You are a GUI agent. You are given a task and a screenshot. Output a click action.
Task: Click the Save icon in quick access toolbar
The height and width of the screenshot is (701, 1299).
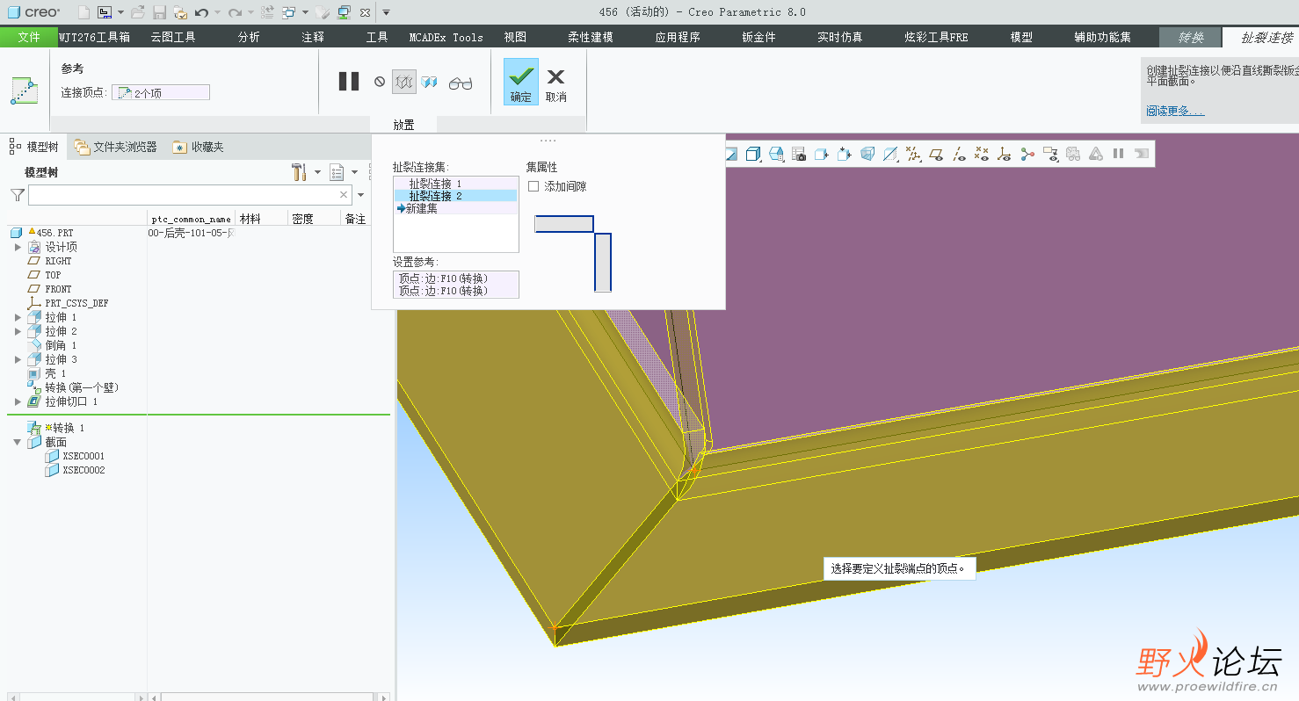point(159,12)
